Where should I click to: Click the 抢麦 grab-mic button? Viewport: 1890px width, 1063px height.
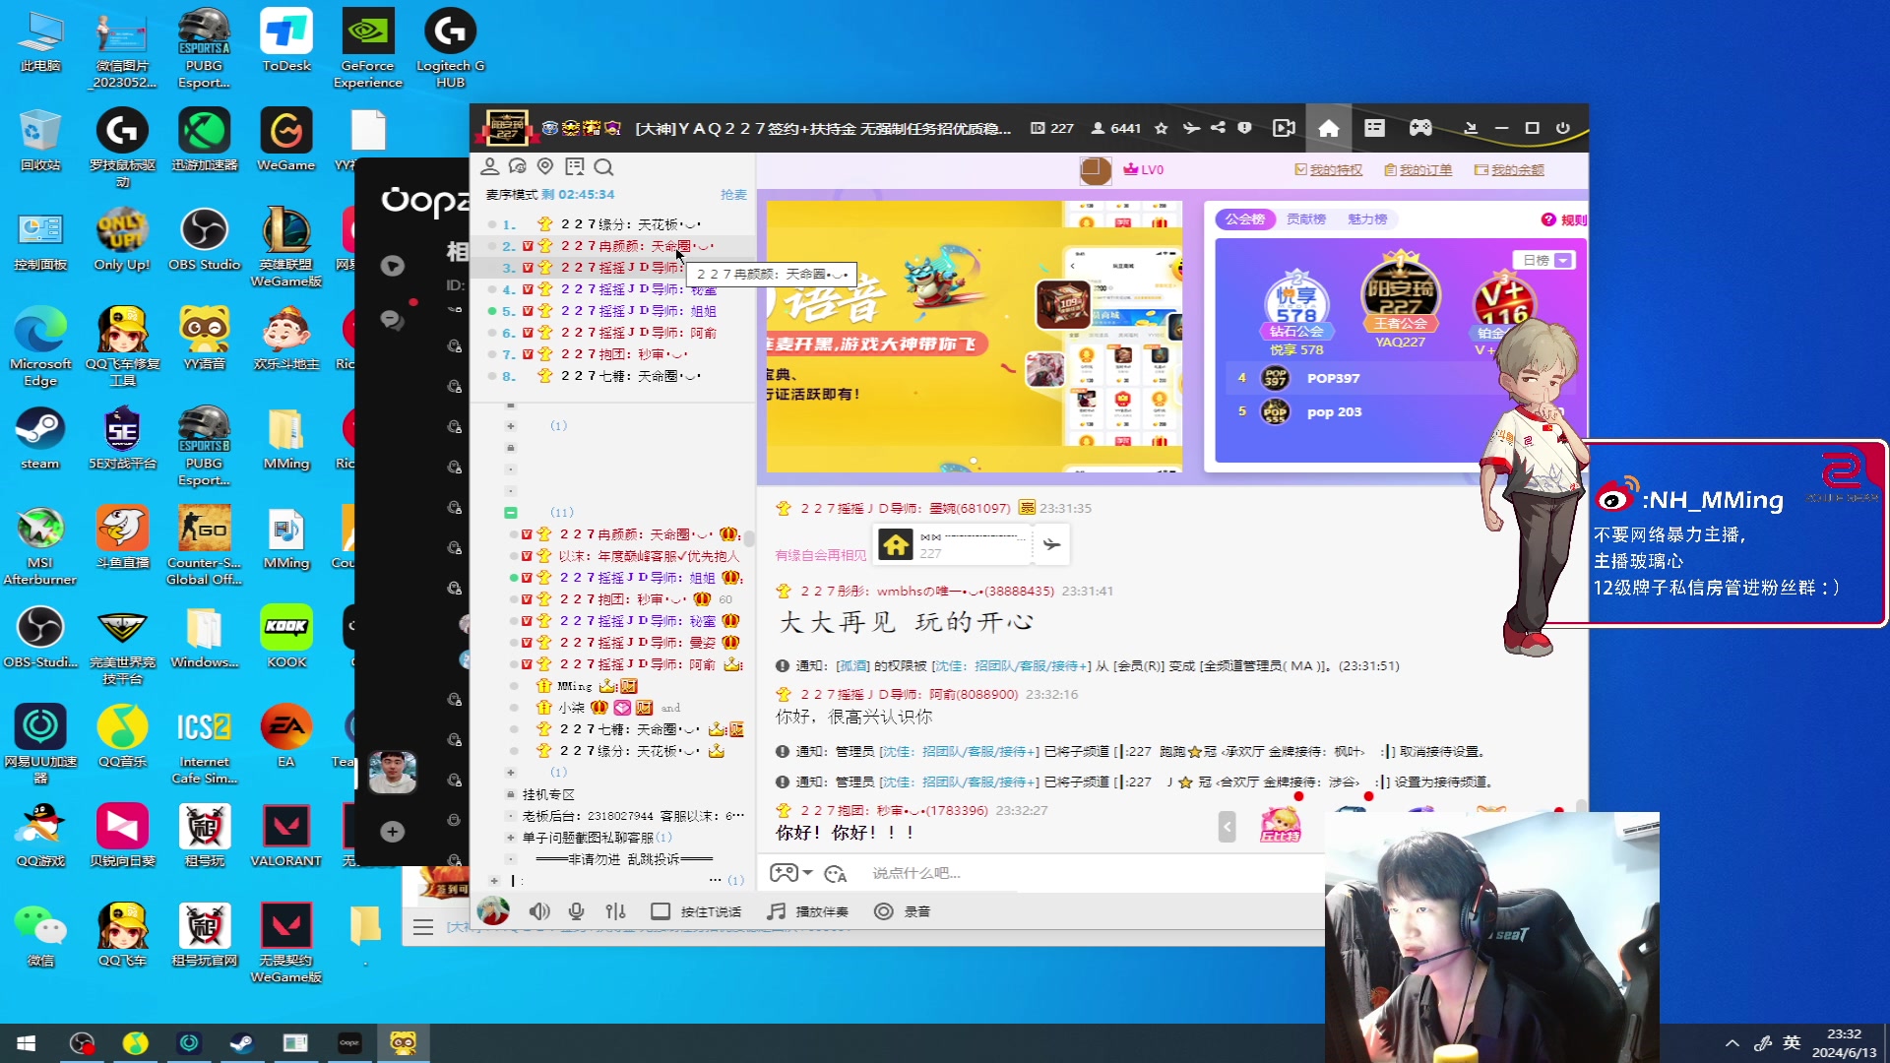coord(733,195)
